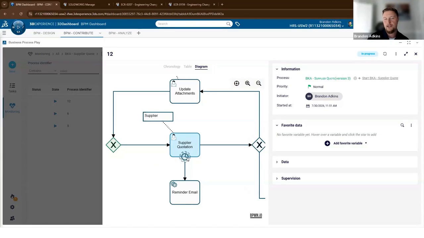
Task: Click the tag icon next to search
Action: 238,24
